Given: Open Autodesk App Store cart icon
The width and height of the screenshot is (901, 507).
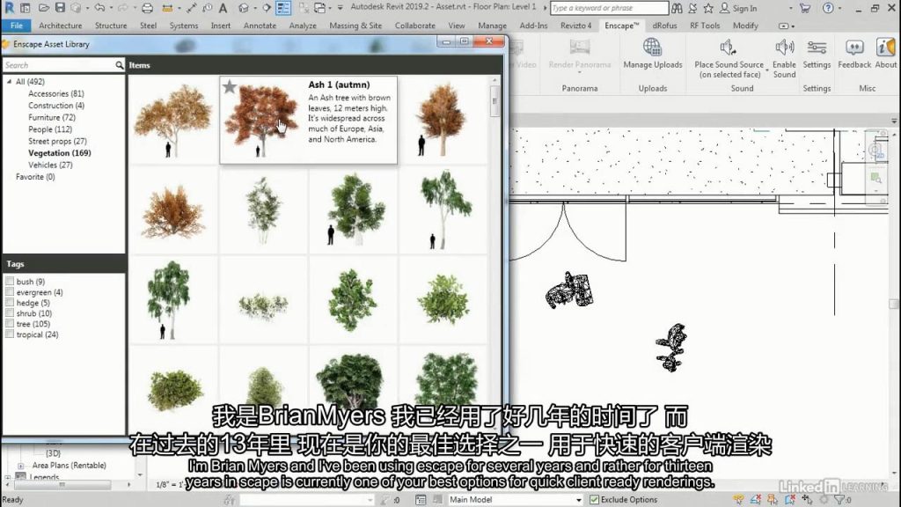Looking at the screenshot, I should tap(805, 8).
